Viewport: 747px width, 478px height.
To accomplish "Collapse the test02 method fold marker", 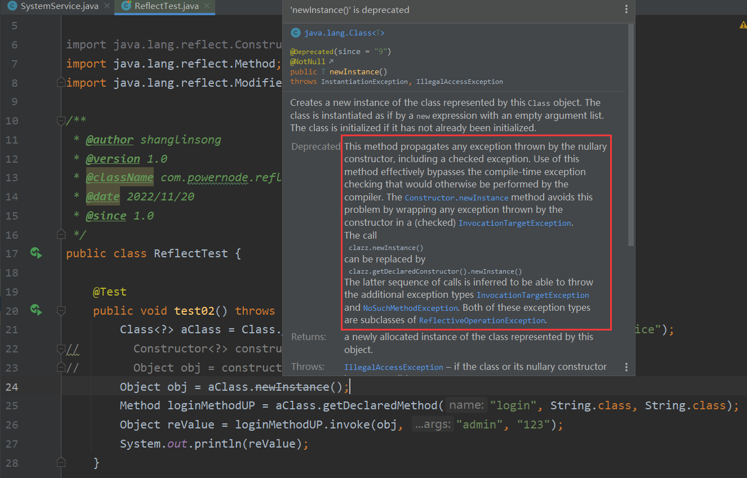I will click(x=61, y=310).
